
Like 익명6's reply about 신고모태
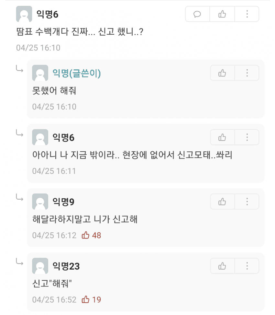(222, 137)
